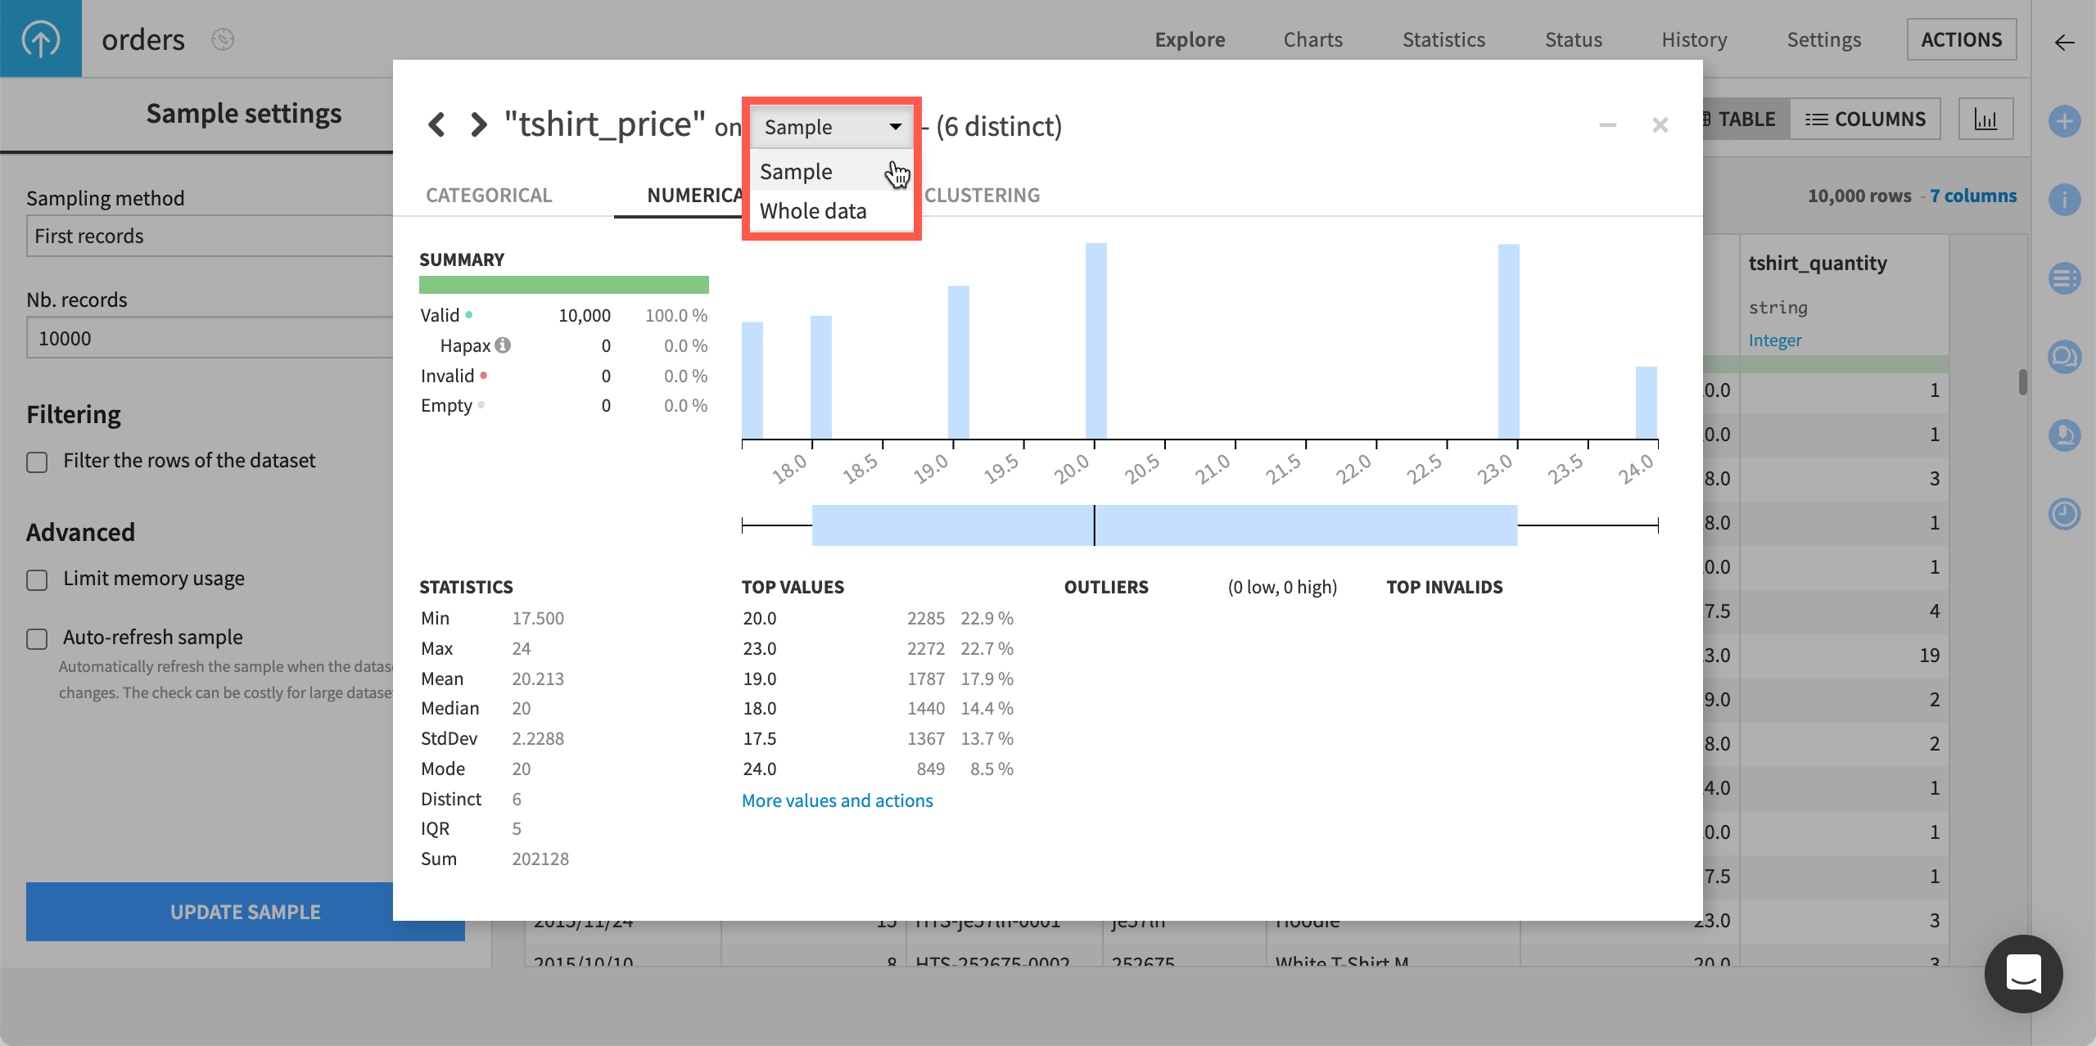2096x1046 pixels.
Task: Open the lab flask icon in sidebar
Action: pos(2064,435)
